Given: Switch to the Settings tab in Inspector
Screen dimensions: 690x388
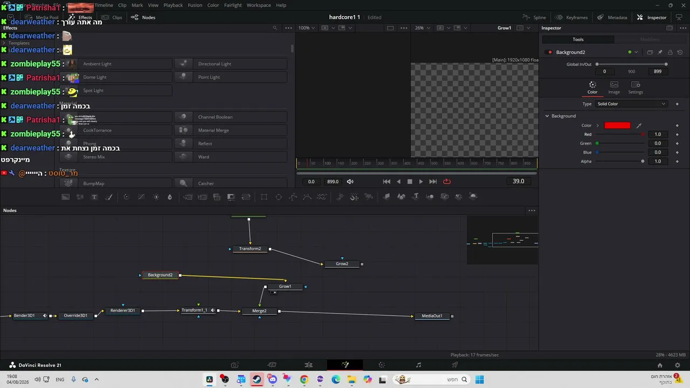Looking at the screenshot, I should pos(636,88).
